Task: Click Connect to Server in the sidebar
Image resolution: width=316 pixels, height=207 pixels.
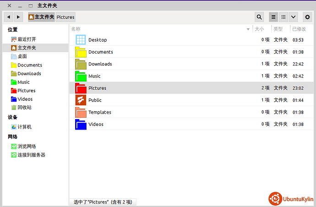Action: (x=31, y=155)
